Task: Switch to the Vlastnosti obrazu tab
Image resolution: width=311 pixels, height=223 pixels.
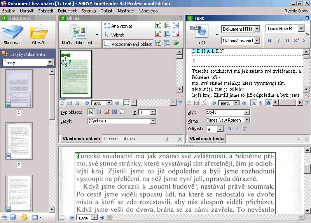Action: click(x=119, y=139)
